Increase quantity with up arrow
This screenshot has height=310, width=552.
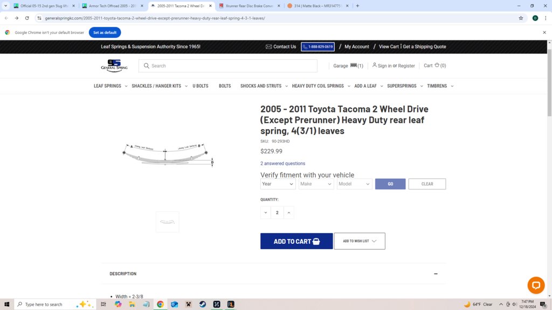[x=289, y=213]
